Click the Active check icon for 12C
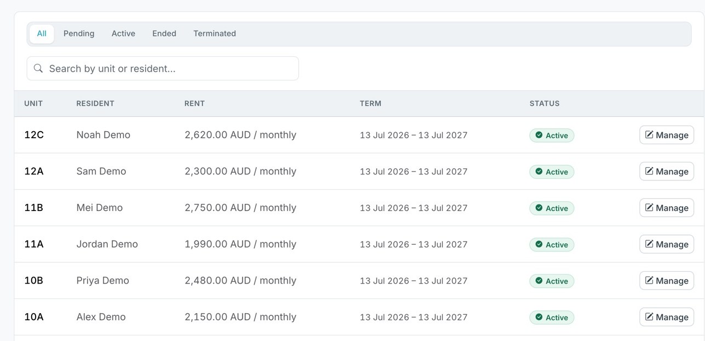The height and width of the screenshot is (341, 705). (539, 135)
